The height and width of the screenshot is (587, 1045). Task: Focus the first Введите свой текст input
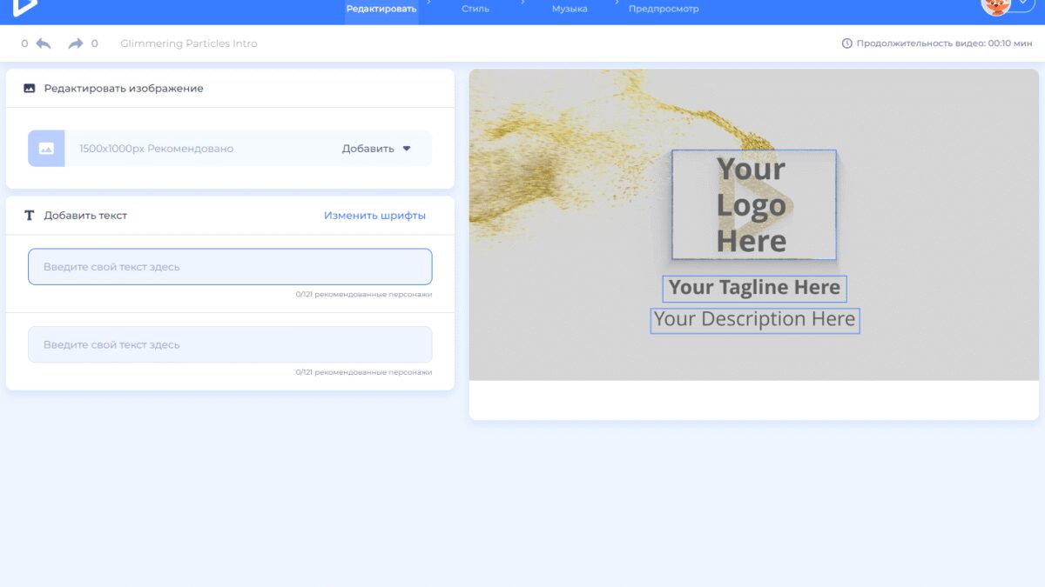click(230, 267)
